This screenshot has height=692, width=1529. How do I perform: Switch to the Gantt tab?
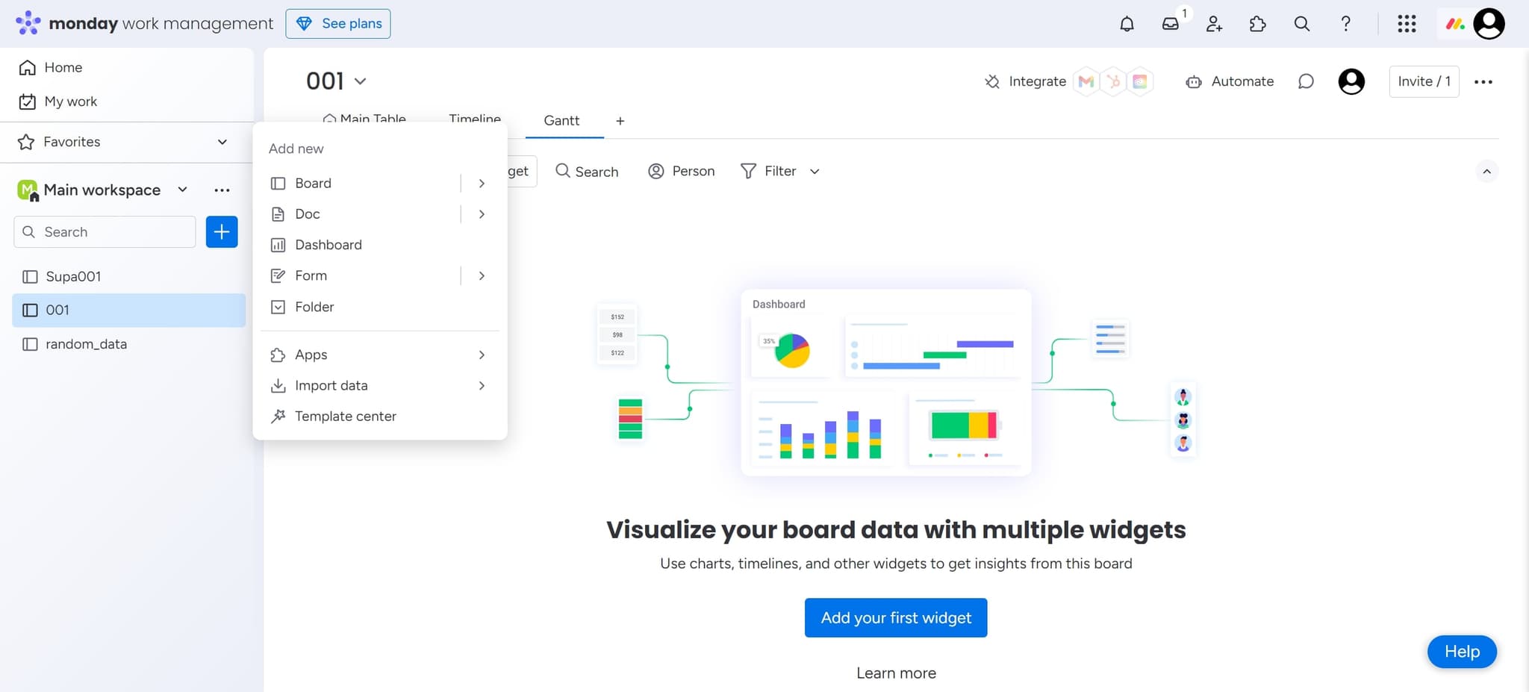coord(561,121)
